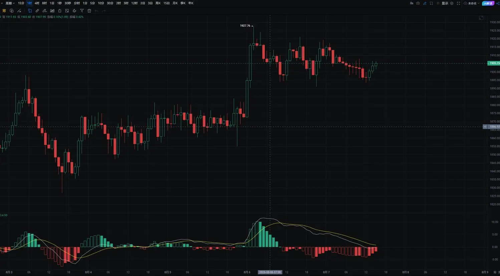Switch to 周K weekly chart
The width and height of the screenshot is (500, 276).
pyautogui.click(x=158, y=3)
